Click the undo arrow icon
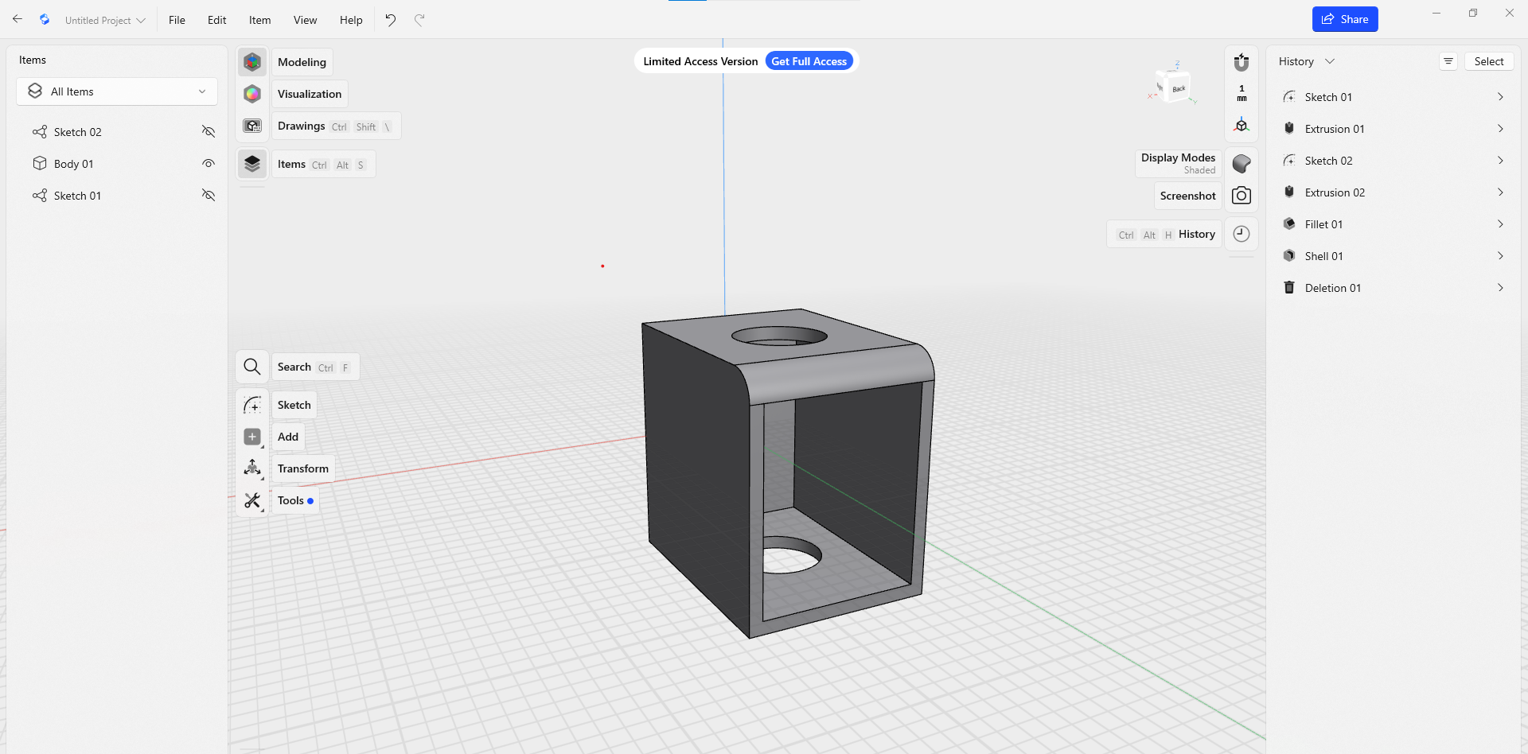This screenshot has width=1528, height=754. click(391, 20)
